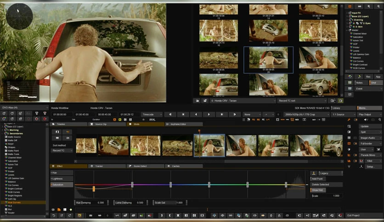Open the Play Output dropdown
Viewport: 384px width, 222px height.
(370, 114)
